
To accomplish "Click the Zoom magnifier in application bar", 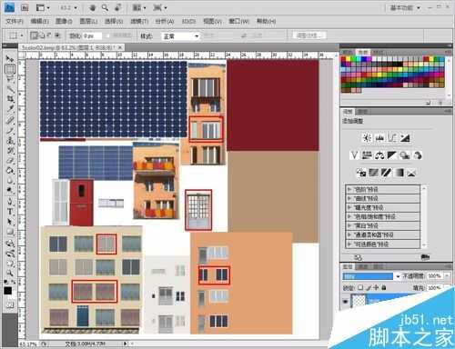I will click(105, 7).
